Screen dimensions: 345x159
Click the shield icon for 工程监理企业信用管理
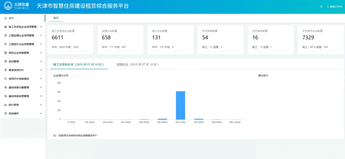[x=6, y=35]
